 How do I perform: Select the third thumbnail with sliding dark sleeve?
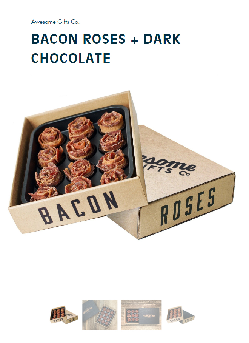pyautogui.click(x=141, y=315)
